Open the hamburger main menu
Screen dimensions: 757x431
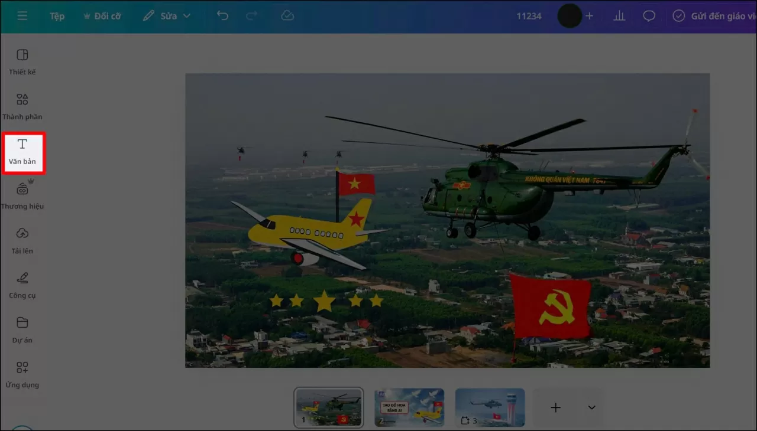tap(22, 16)
